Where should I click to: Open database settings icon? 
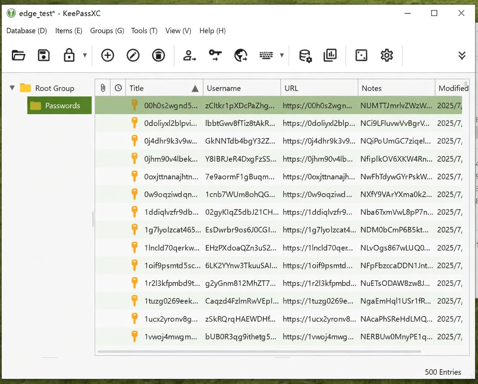pyautogui.click(x=305, y=56)
